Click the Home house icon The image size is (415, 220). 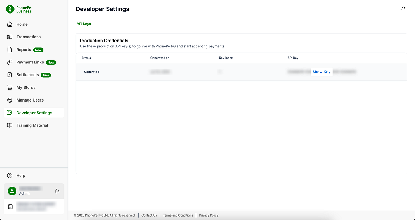10,24
